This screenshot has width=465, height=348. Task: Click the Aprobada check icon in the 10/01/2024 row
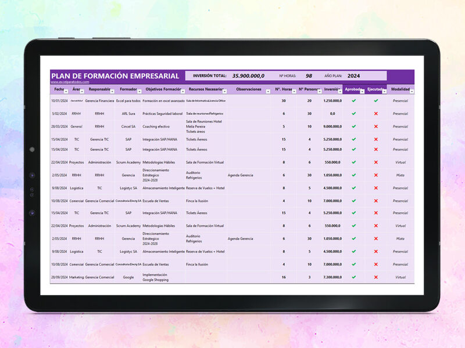pos(353,100)
